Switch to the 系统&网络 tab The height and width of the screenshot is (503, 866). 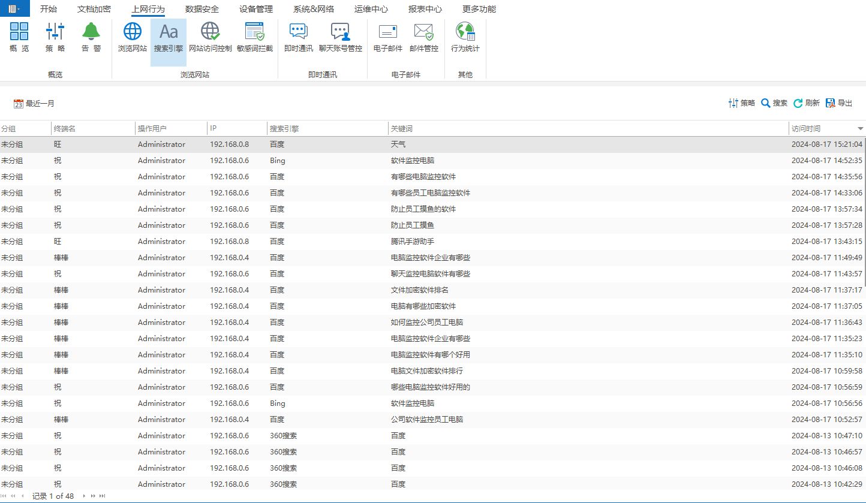pos(314,9)
